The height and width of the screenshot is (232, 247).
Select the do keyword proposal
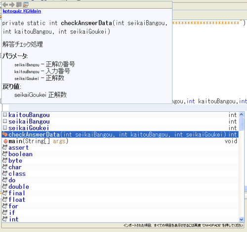point(120,180)
